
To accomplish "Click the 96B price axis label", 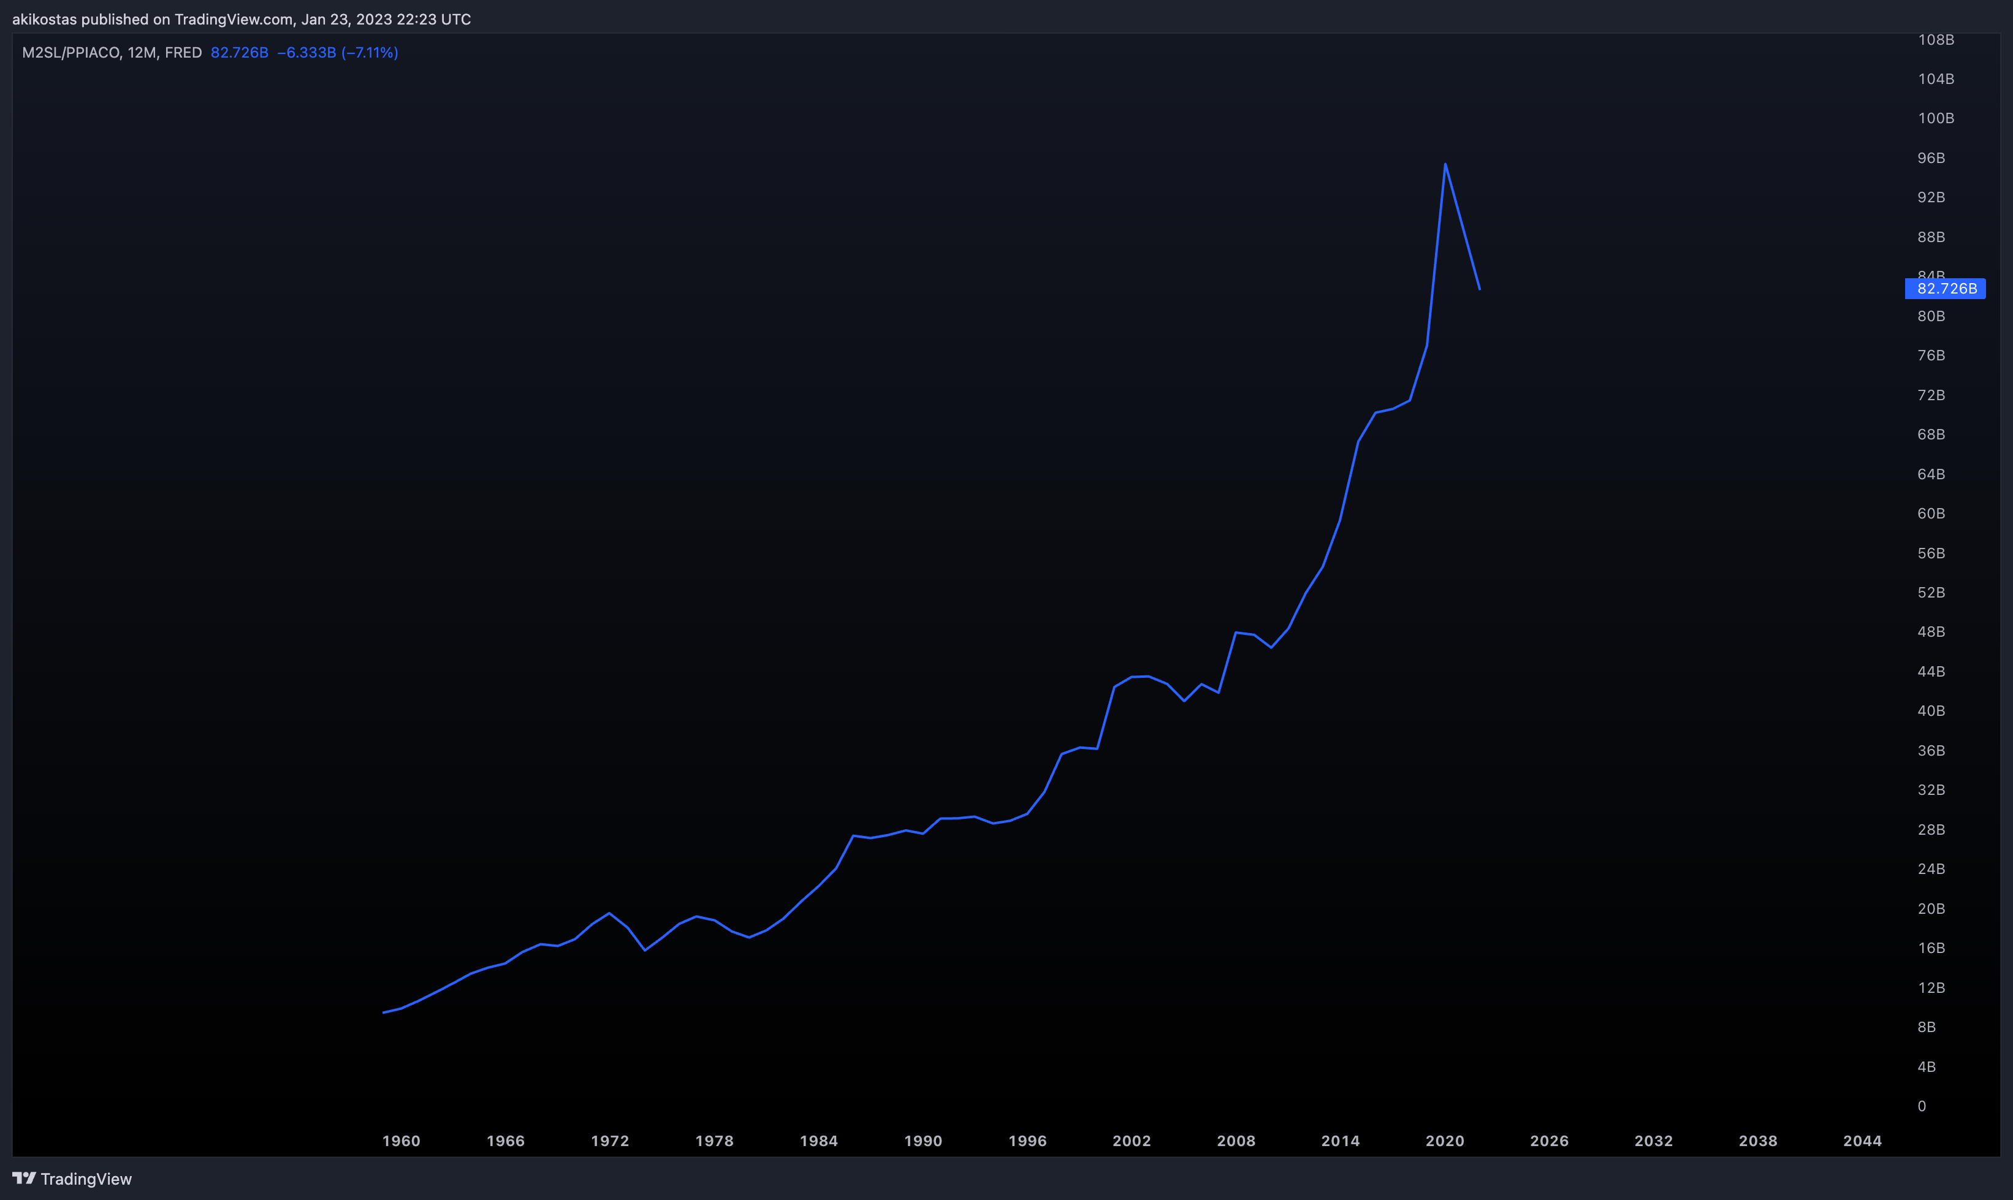I will [1930, 158].
